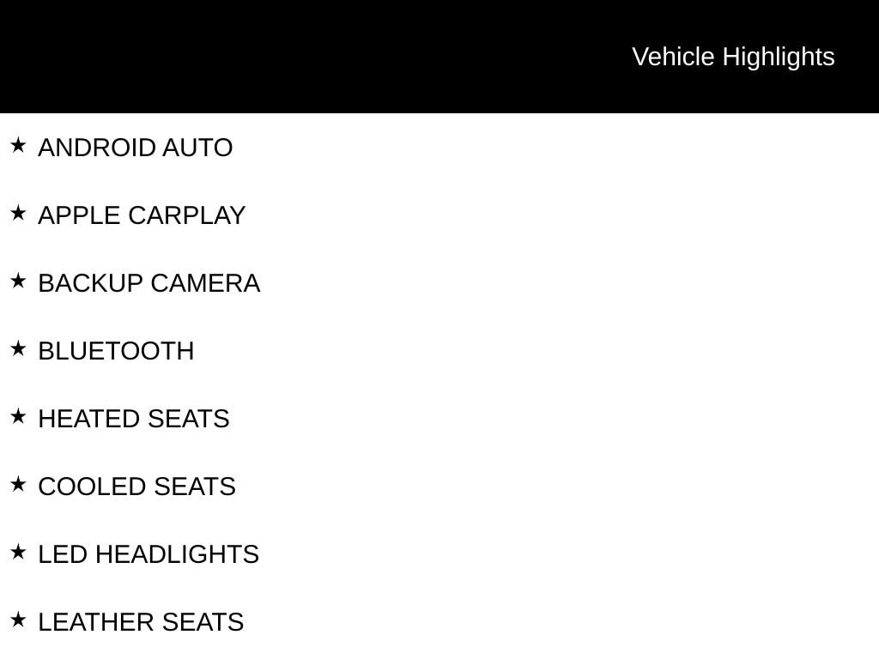
Task: Click the word Highlights in header
Action: [778, 58]
